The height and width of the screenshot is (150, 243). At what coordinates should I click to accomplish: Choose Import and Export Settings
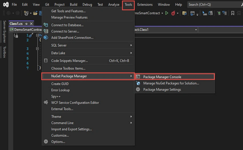[x=88, y=129]
